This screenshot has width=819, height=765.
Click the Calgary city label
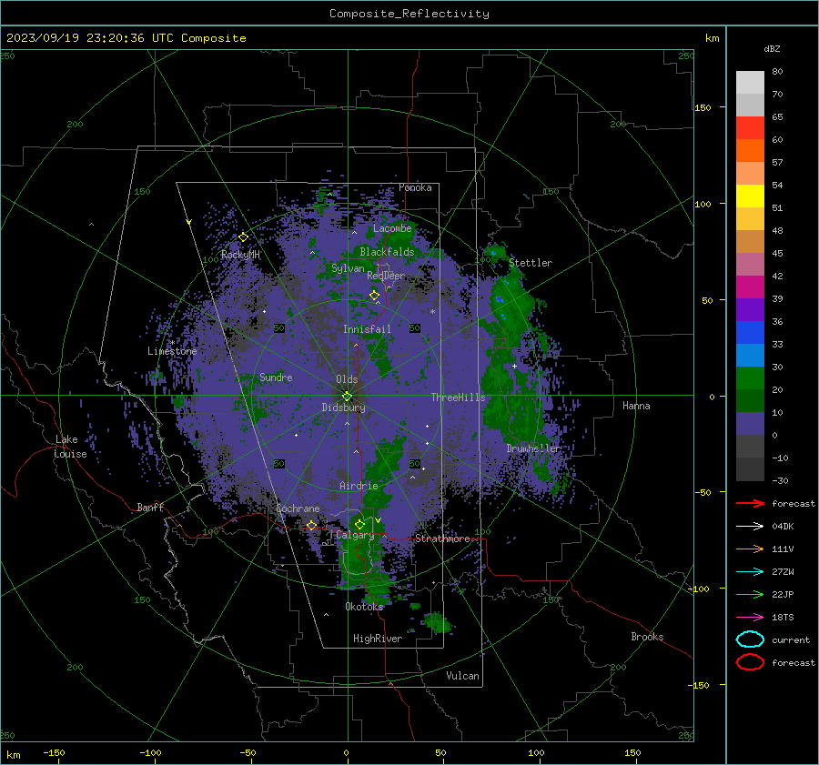coord(355,535)
